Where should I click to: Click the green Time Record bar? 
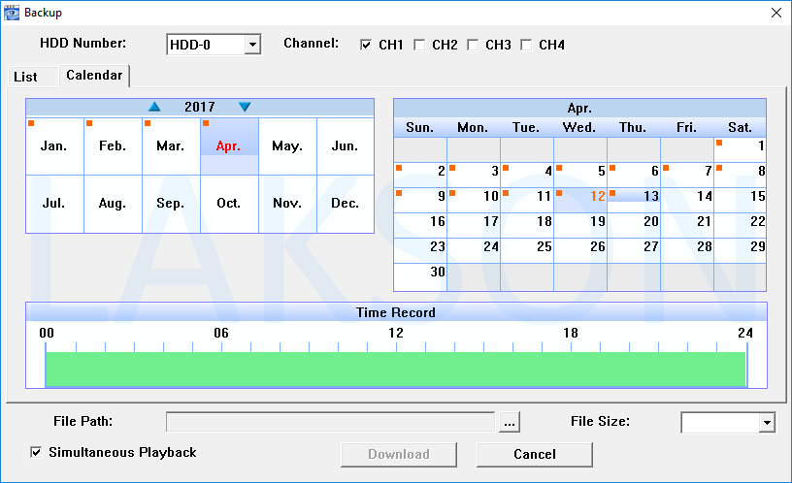click(395, 370)
